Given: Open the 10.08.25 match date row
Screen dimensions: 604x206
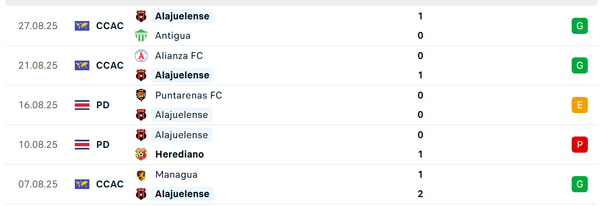Looking at the screenshot, I should [x=301, y=145].
